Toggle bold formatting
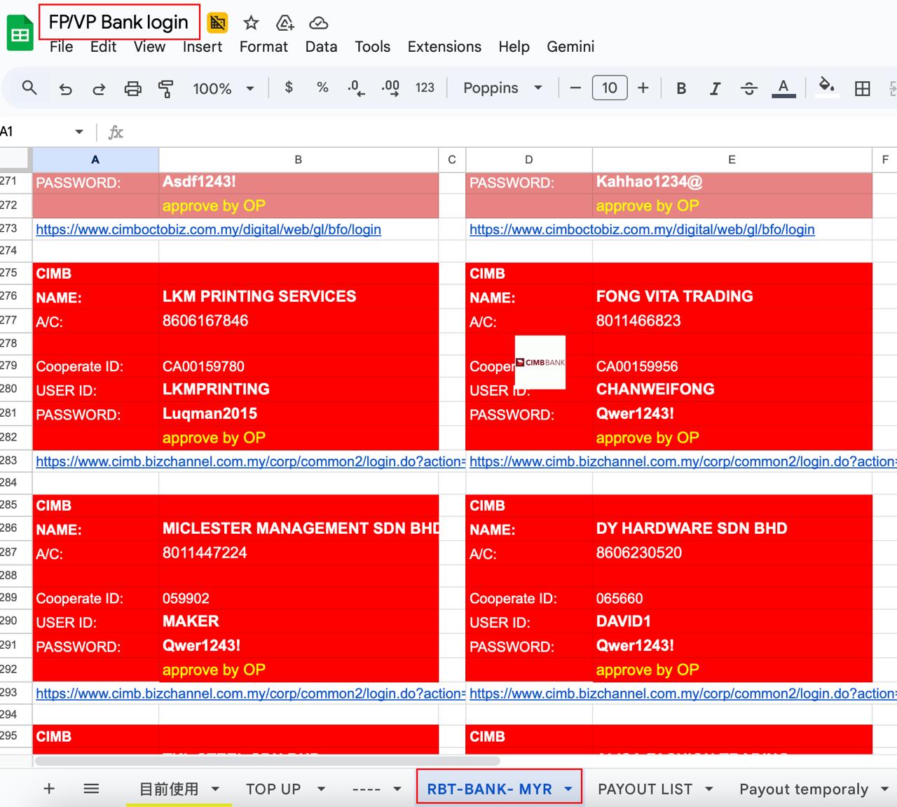Screen dimensions: 897x807 [x=680, y=88]
